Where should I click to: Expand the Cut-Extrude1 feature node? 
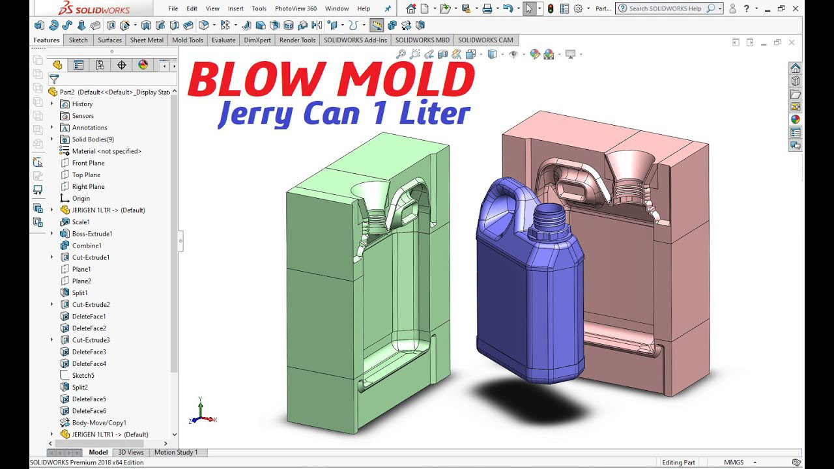52,257
